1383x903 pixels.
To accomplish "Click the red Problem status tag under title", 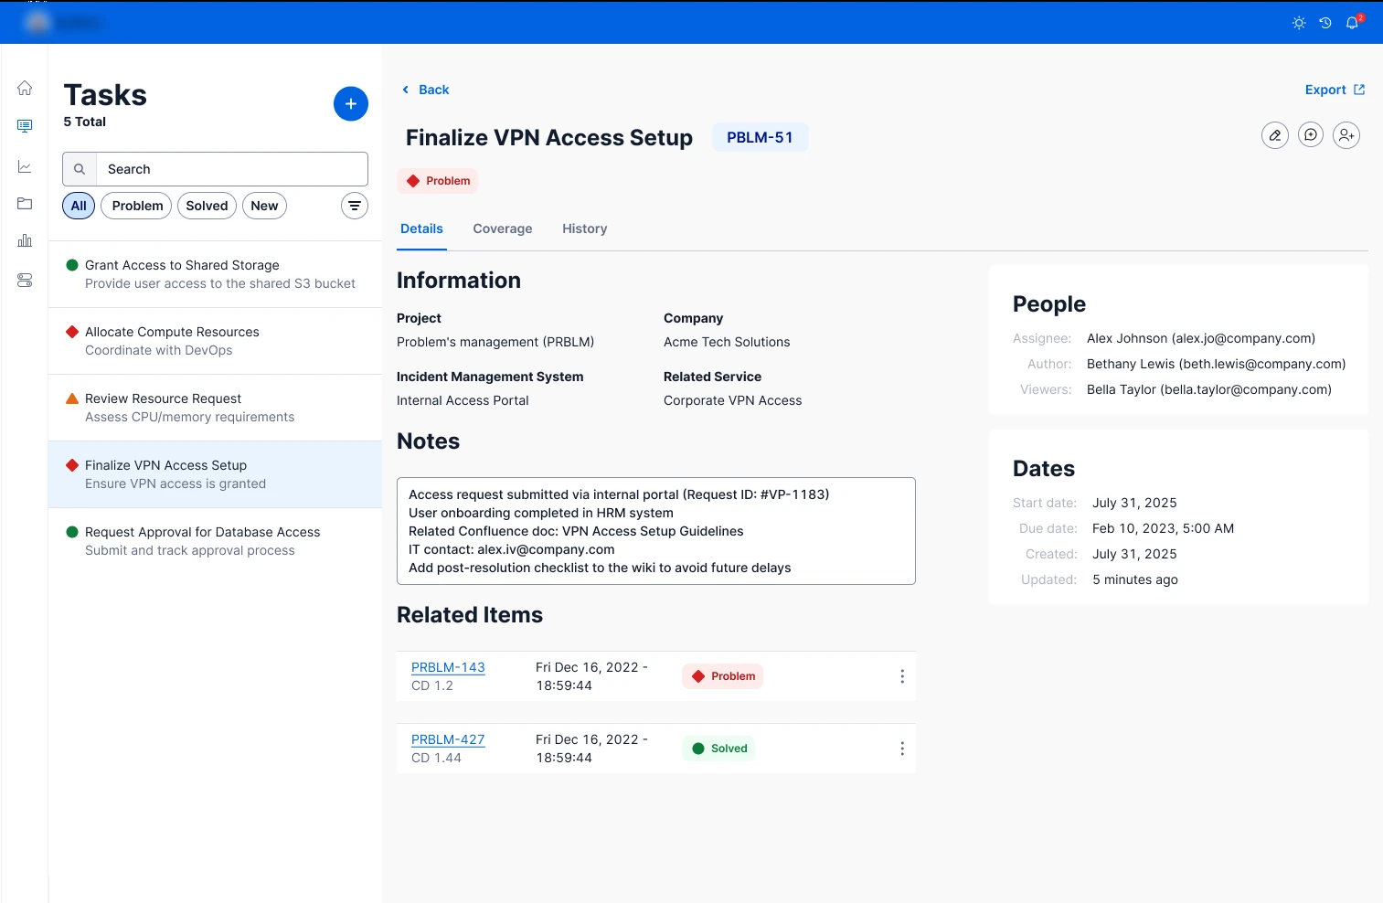I will point(438,181).
